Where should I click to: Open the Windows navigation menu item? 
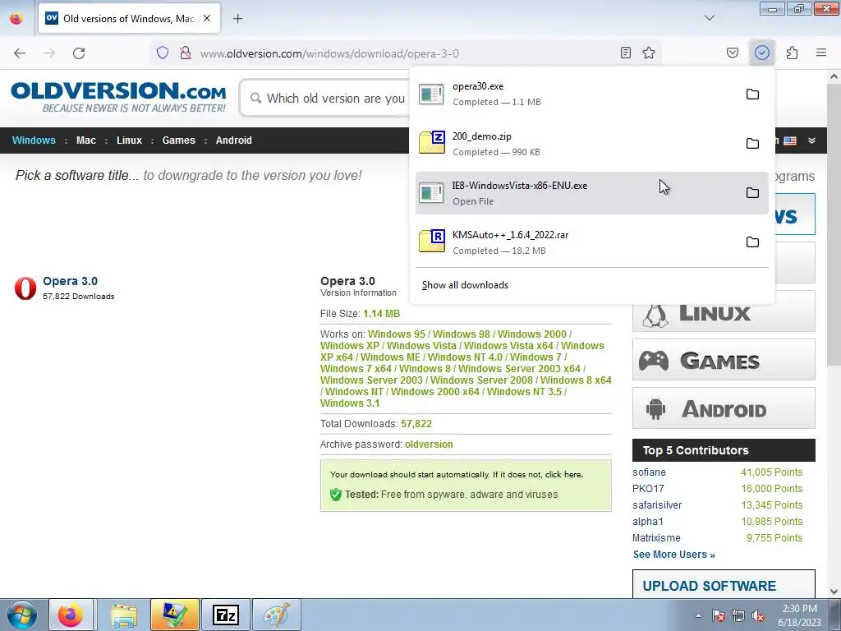[34, 140]
